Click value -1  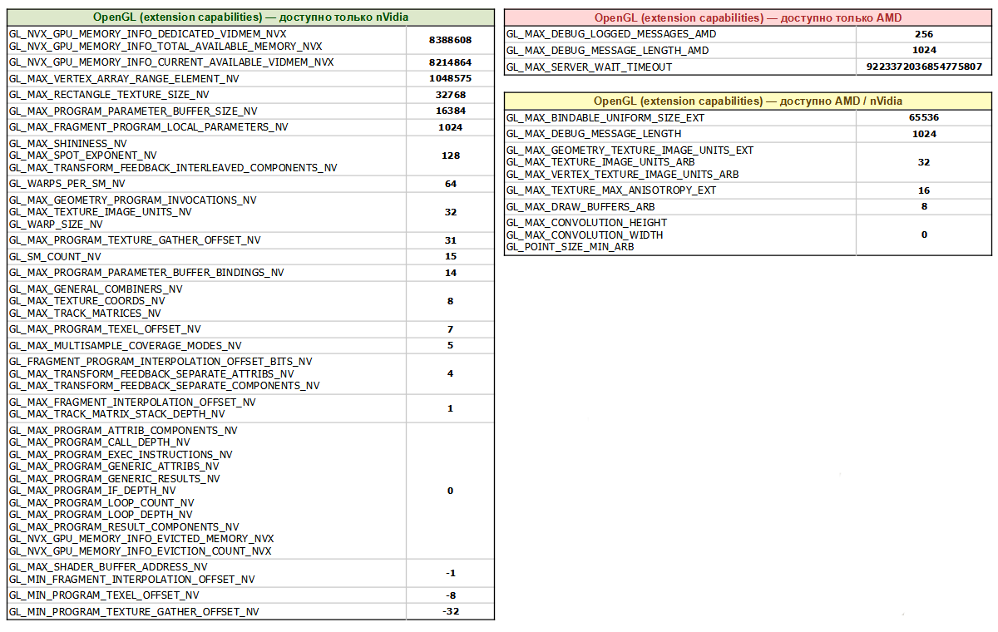(x=451, y=573)
